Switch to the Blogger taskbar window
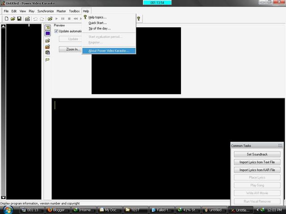 [x=58, y=210]
